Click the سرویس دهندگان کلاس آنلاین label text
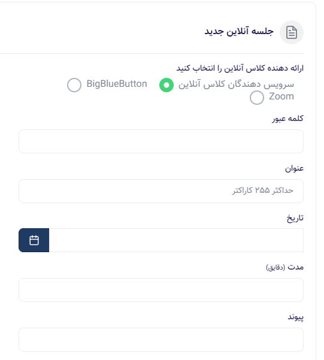This screenshot has height=360, width=324. point(236,84)
